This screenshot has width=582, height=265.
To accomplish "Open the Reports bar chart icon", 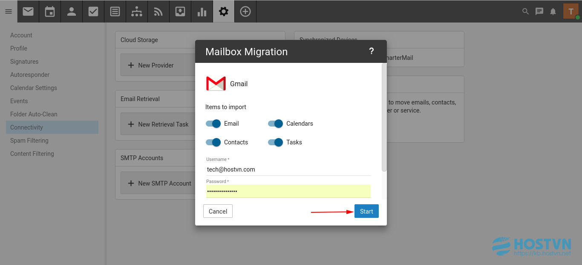I will click(202, 11).
